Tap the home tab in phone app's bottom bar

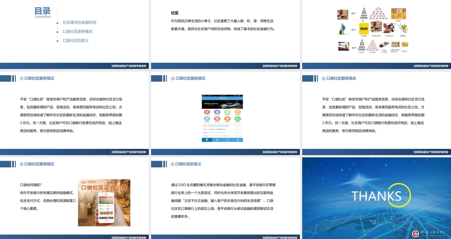(x=207, y=140)
